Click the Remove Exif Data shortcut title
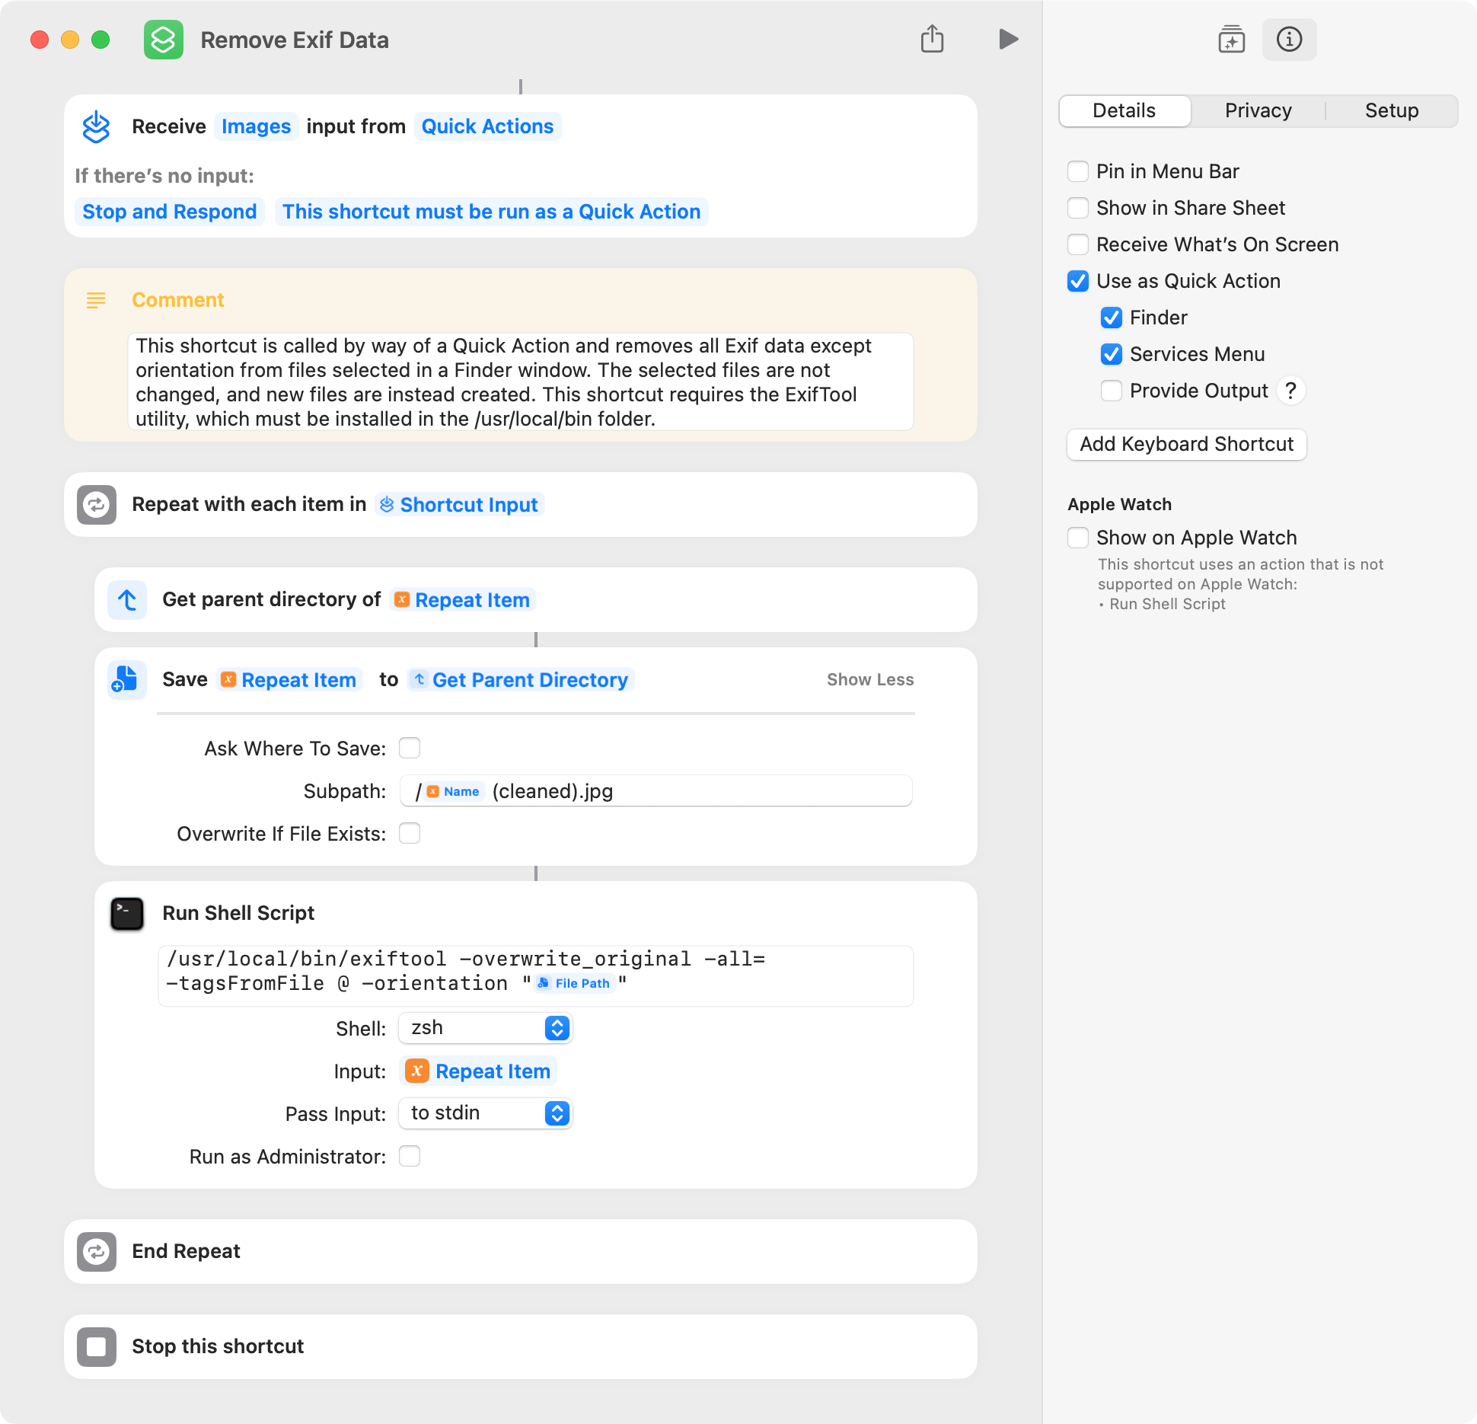The image size is (1477, 1424). pos(295,40)
